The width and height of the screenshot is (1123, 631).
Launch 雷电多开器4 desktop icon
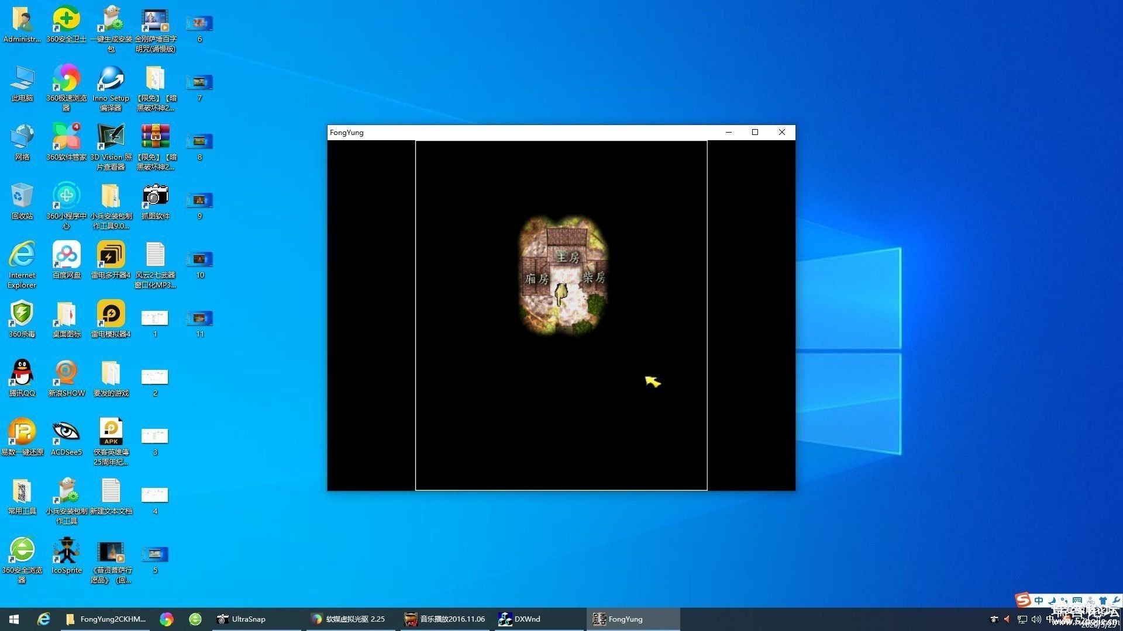click(x=111, y=261)
